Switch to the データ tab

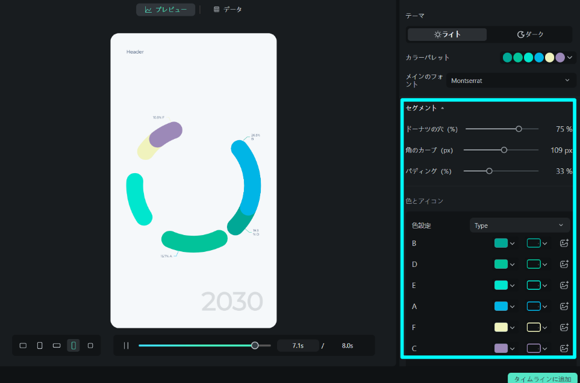click(227, 9)
